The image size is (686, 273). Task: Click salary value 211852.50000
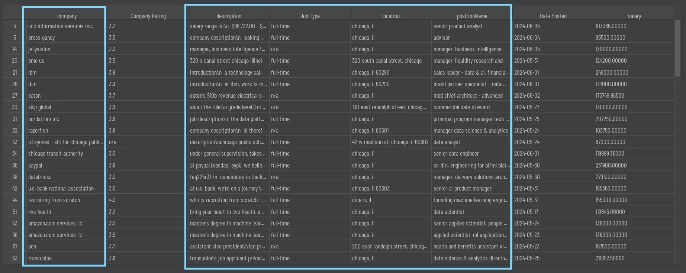pos(634,258)
